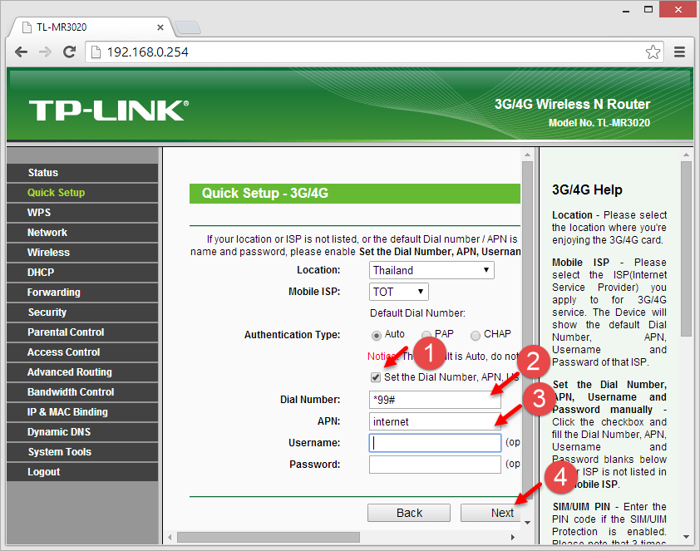Viewport: 700px width, 551px height.
Task: Open Dynamic DNS settings
Action: (82, 432)
